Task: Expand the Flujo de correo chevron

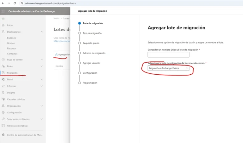Action: click(41, 60)
